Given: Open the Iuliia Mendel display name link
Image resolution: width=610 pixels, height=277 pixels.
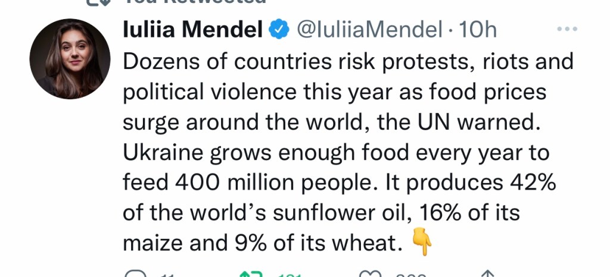Looking at the screenshot, I should tap(192, 30).
